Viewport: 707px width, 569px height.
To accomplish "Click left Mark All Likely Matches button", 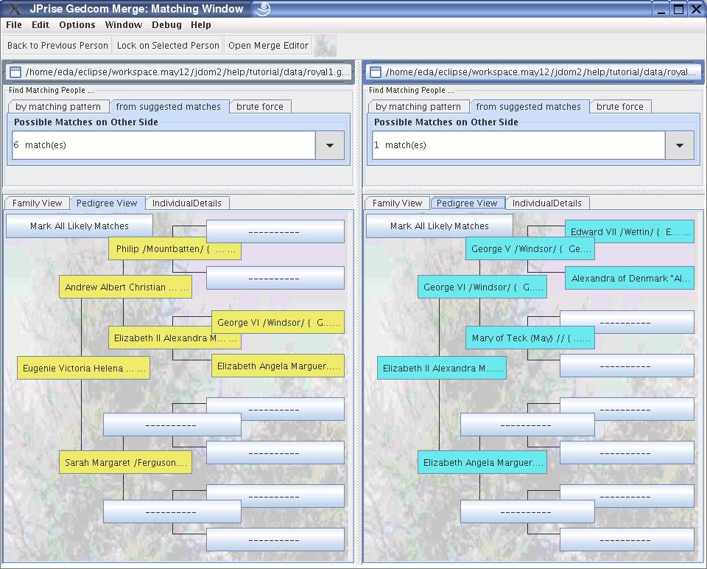I will pos(80,226).
